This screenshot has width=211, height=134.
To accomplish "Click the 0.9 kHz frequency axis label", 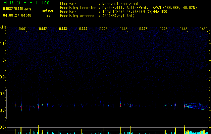I will [3, 77].
